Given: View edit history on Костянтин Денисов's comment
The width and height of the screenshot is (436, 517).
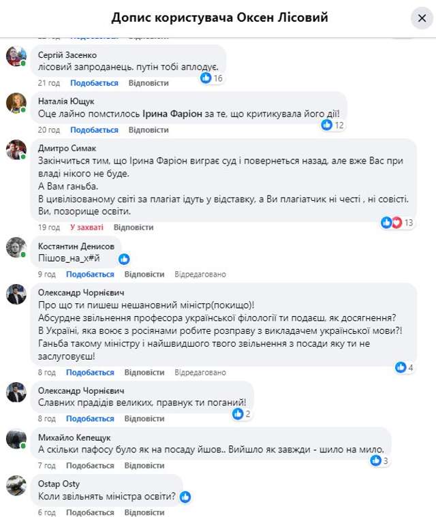Looking at the screenshot, I should (200, 274).
